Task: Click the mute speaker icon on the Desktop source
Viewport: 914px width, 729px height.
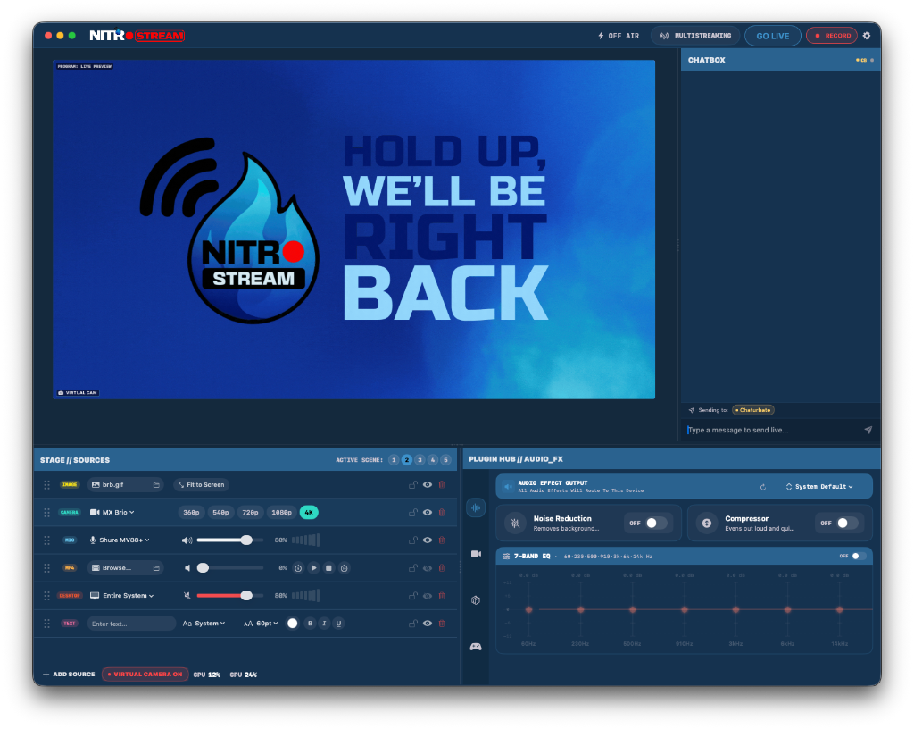Action: pos(187,594)
